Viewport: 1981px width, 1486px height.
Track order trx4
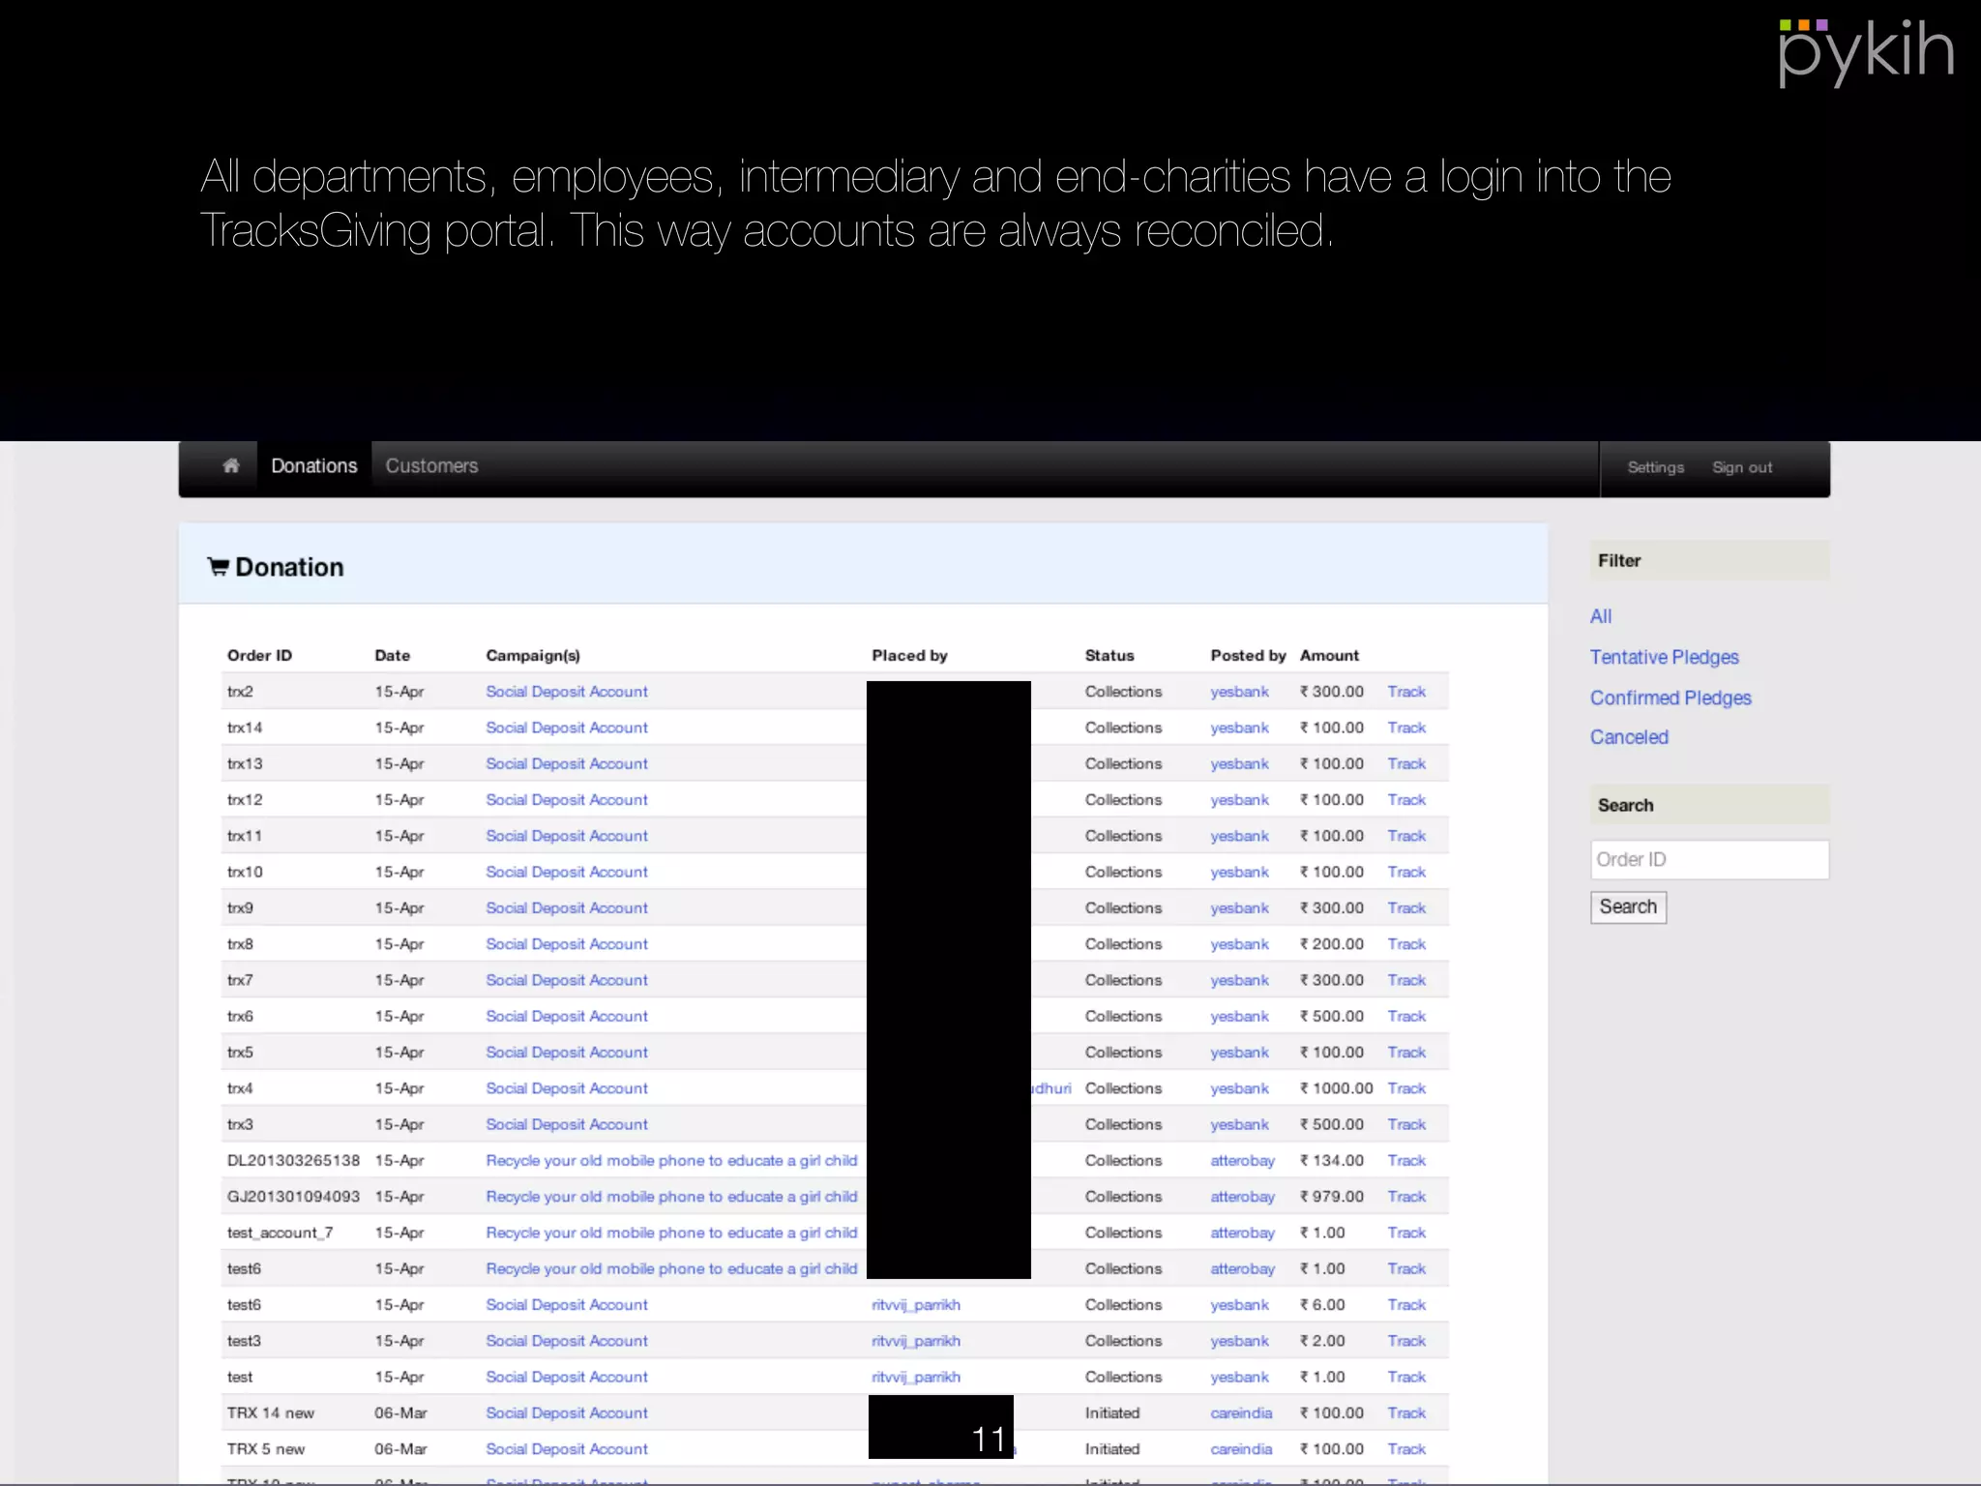click(1406, 1088)
